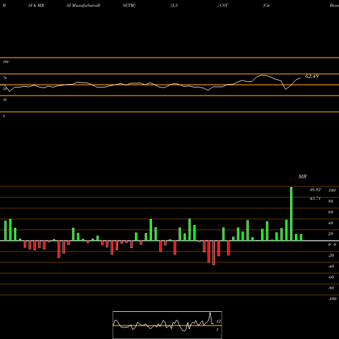Click the tallest green bar in MR histogram
Viewport: 339px width, 339px height.
click(291, 214)
